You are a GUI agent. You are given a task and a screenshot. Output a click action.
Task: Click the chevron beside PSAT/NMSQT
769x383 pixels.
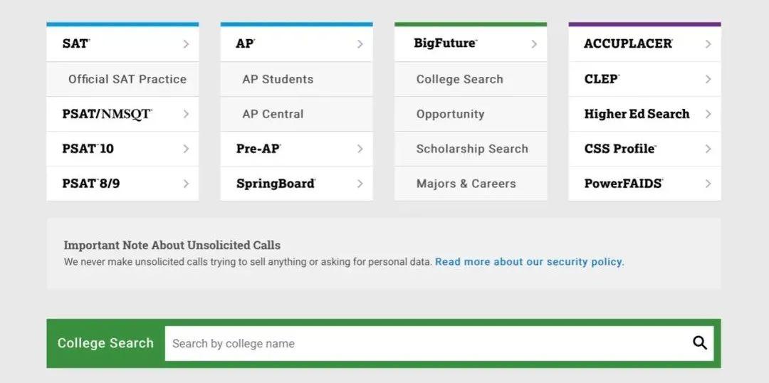point(186,114)
